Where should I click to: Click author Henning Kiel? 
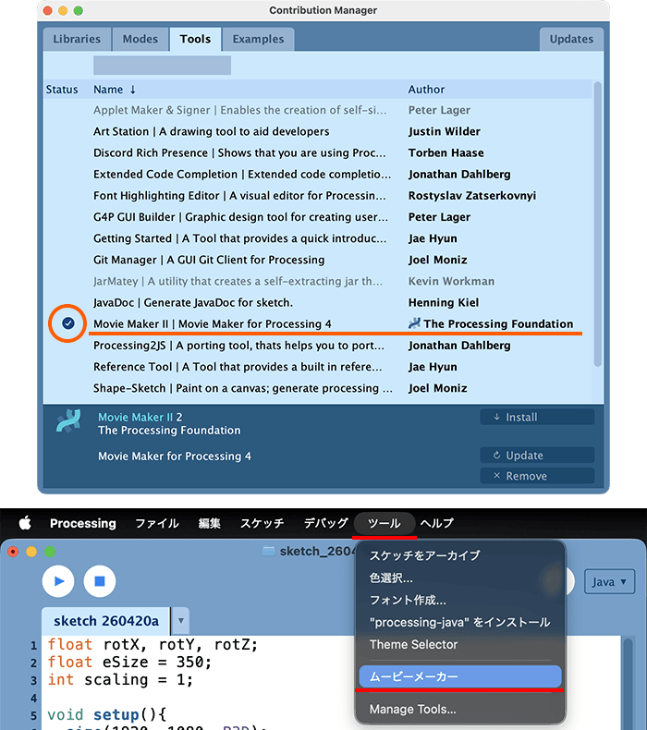click(x=444, y=303)
